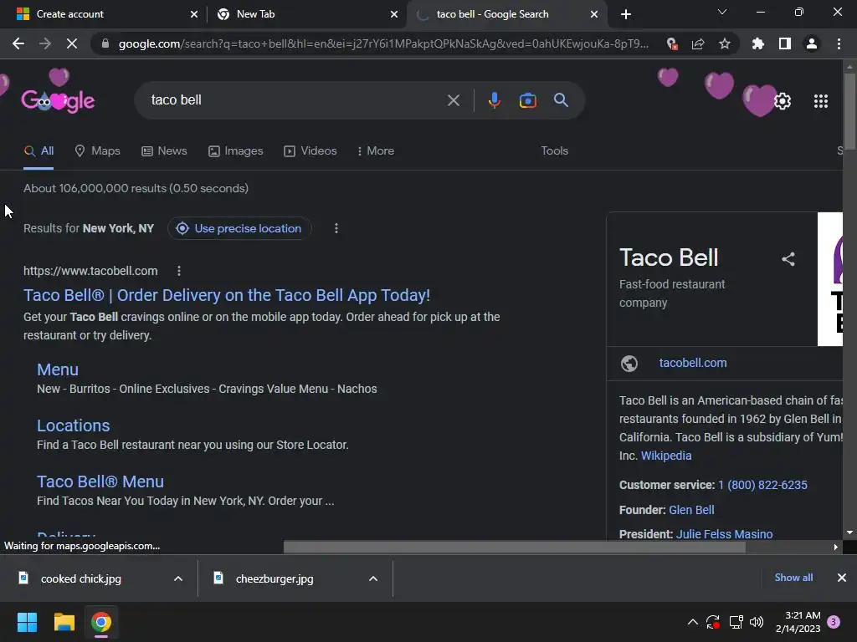
Task: Call customer service number 1 (800) 822-6235
Action: 762,485
